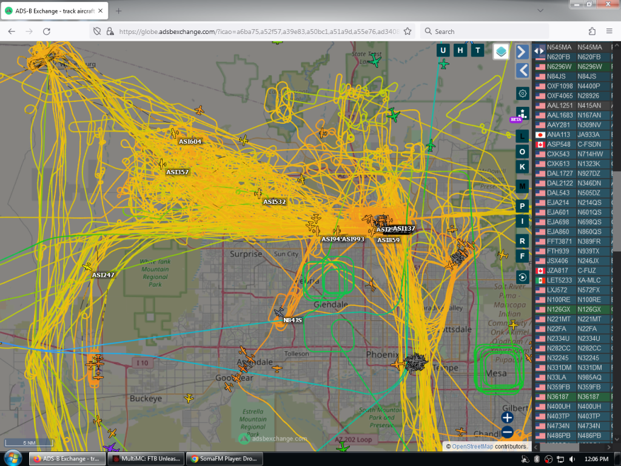The image size is (621, 466).
Task: Select the DAL1727 row in aircraft list
Action: (x=573, y=174)
